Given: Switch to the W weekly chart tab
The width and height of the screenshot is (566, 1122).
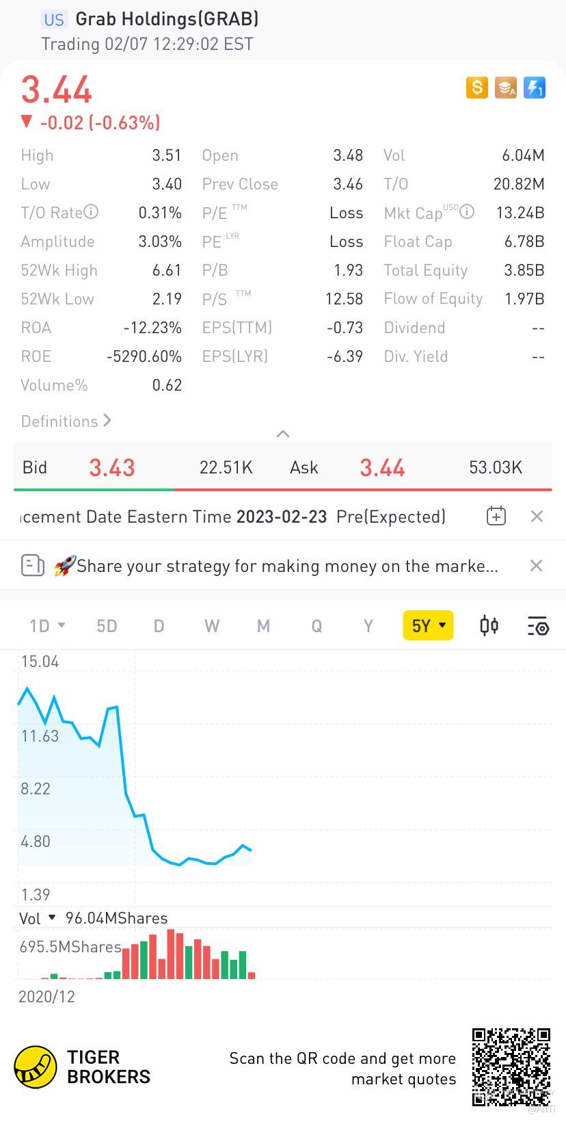Looking at the screenshot, I should click(x=212, y=625).
